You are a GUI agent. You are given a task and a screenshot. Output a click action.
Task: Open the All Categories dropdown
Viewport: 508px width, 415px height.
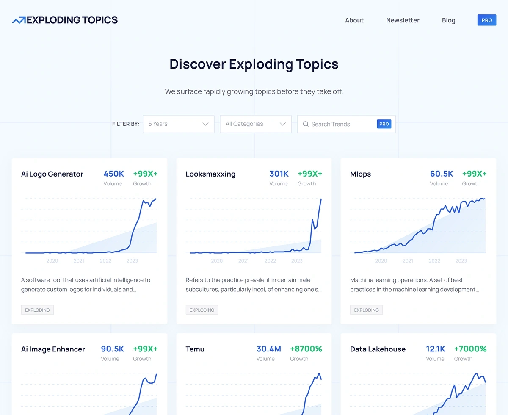click(256, 124)
